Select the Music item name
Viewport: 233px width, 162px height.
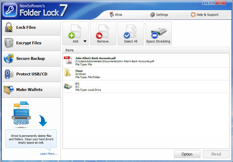click(79, 71)
